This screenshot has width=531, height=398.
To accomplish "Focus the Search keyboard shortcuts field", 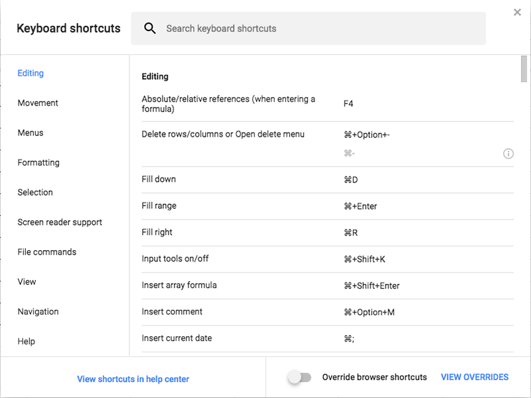I will click(309, 29).
